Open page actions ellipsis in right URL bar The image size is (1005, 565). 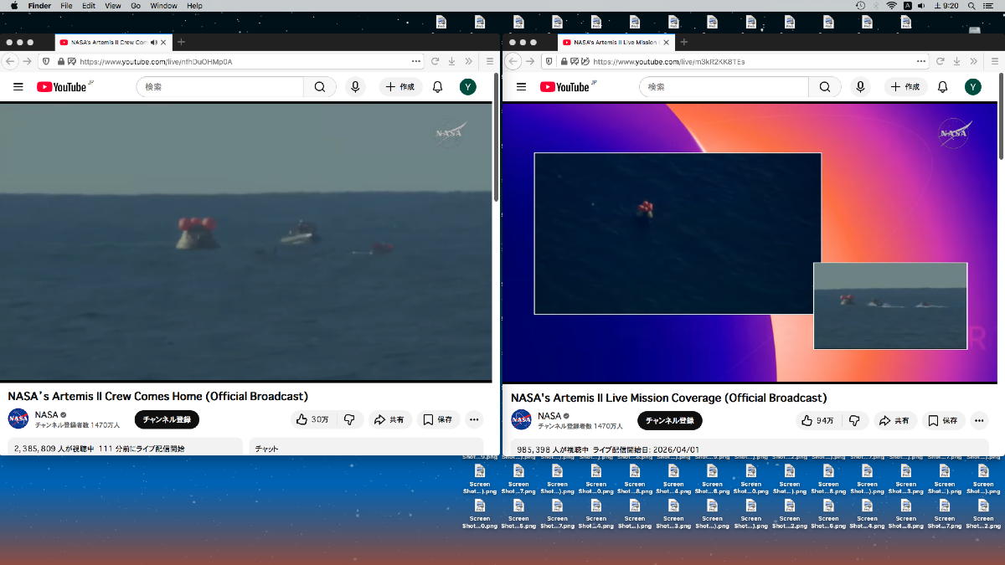click(921, 61)
